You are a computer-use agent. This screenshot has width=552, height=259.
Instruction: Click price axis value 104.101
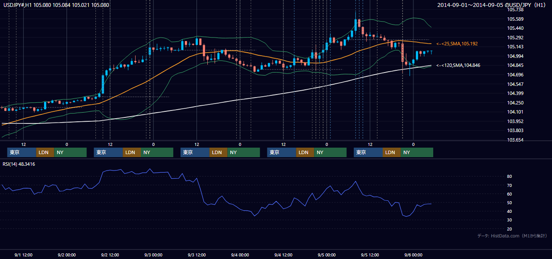click(x=515, y=112)
